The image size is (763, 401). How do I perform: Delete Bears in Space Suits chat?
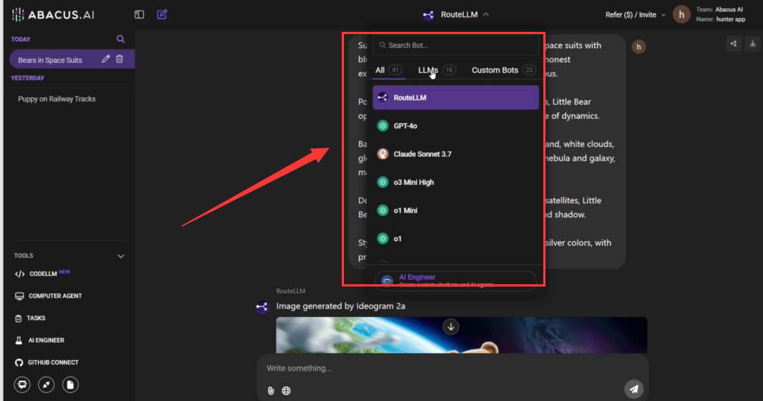120,59
